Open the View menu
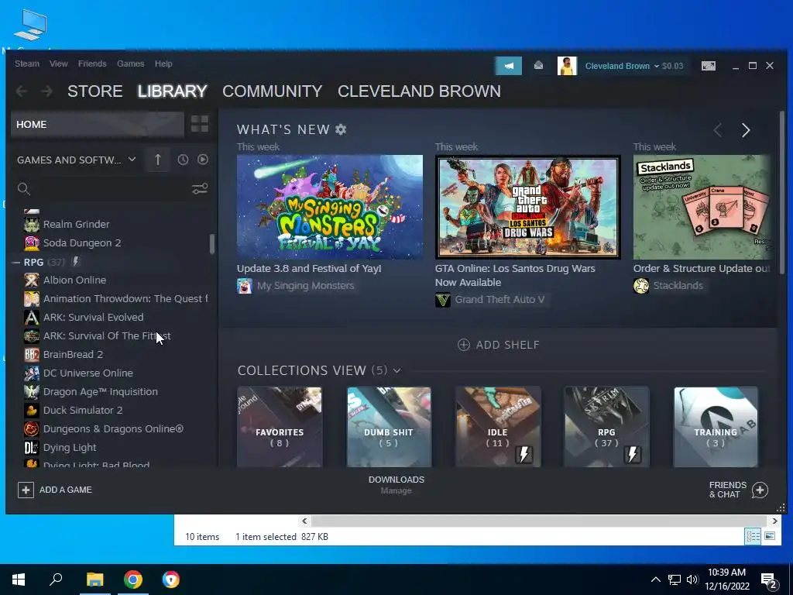 [x=59, y=64]
